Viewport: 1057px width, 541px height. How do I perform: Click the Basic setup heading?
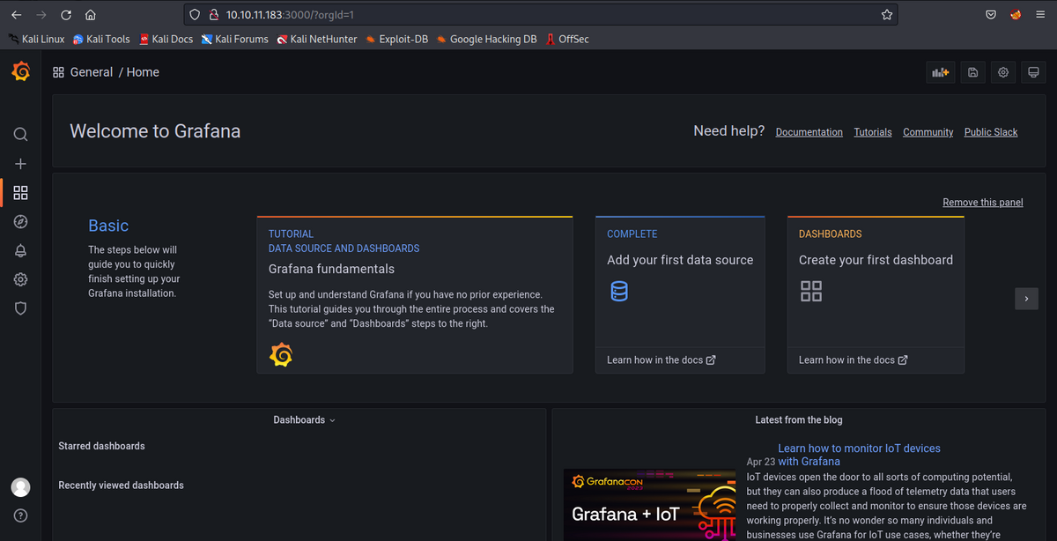tap(108, 226)
